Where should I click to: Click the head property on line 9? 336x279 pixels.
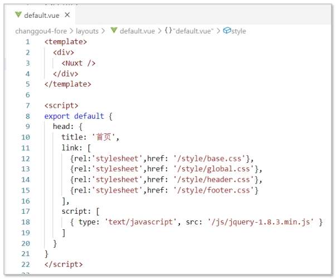pyautogui.click(x=61, y=127)
